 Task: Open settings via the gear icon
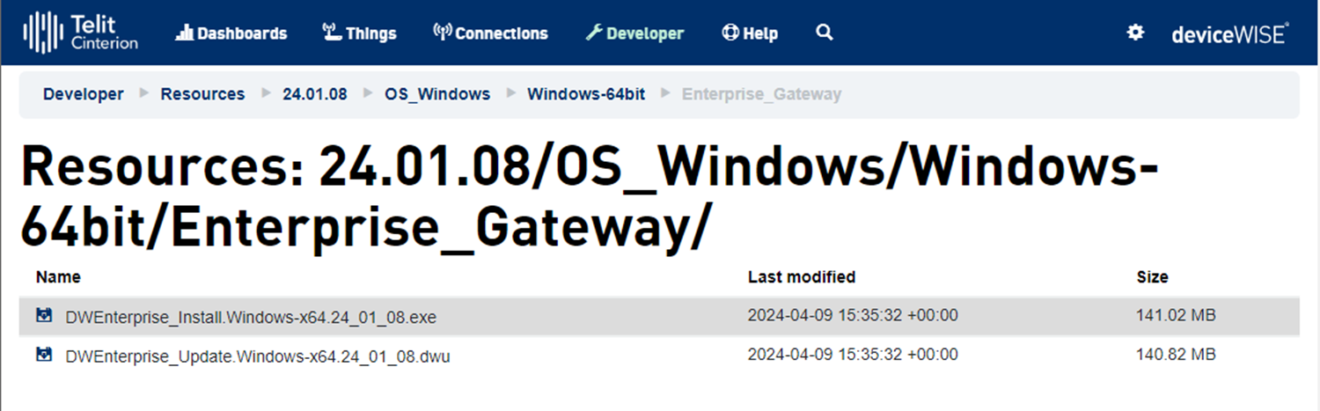point(1136,33)
